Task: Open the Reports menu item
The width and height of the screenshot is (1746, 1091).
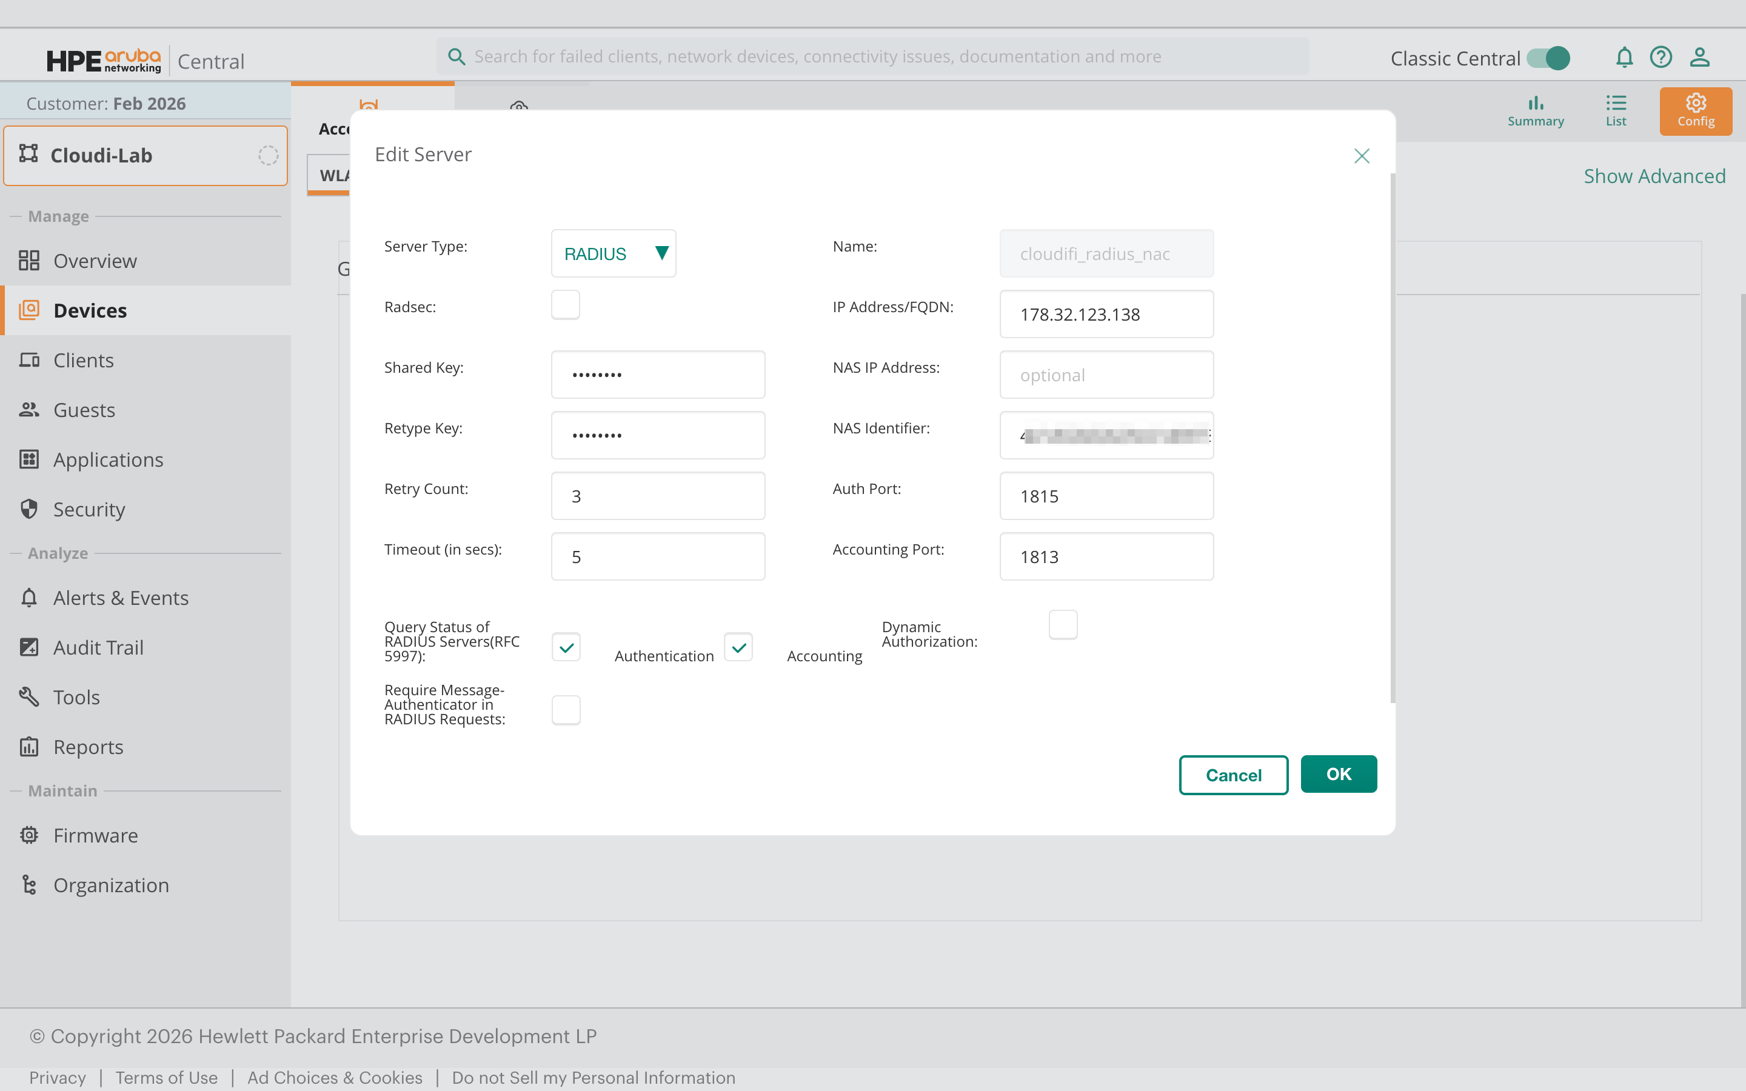Action: click(x=88, y=747)
